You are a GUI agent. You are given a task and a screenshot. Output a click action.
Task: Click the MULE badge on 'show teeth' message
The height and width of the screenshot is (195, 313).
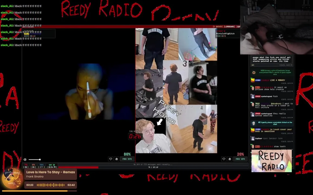coord(257,147)
